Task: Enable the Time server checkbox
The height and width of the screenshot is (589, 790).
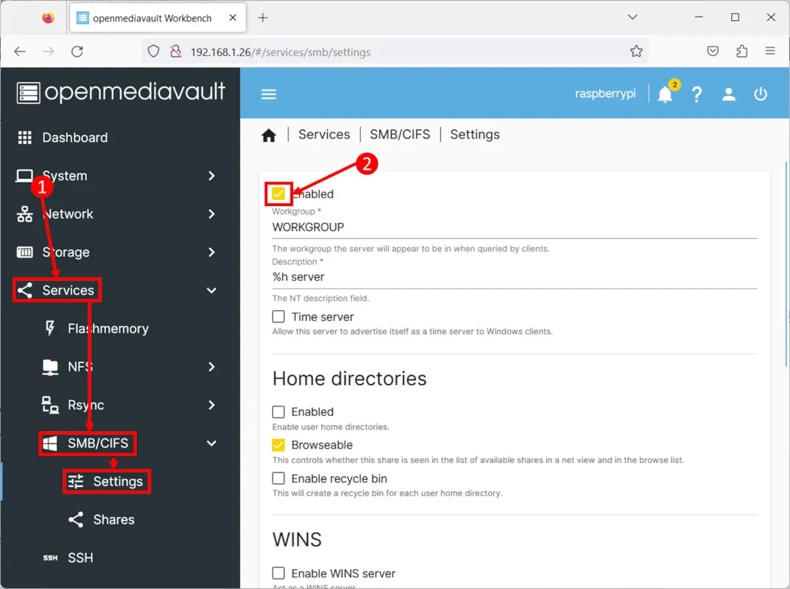Action: [278, 317]
